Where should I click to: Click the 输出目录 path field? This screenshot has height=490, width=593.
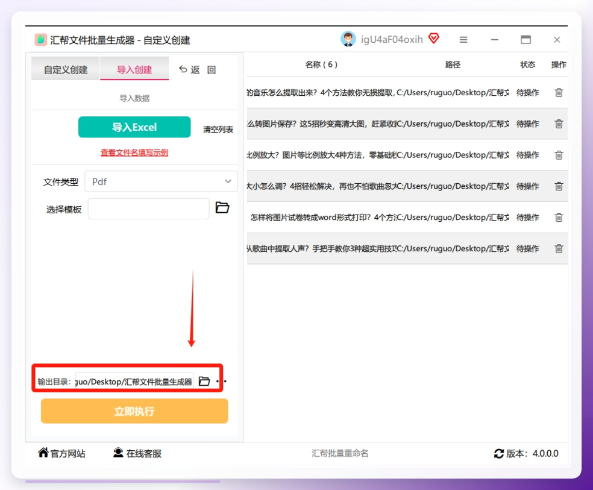(134, 382)
